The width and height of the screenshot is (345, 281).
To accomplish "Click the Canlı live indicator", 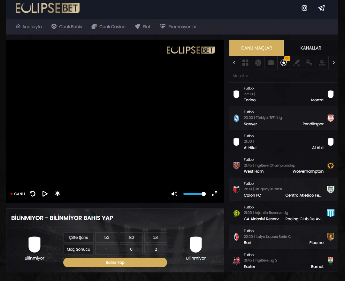I will (18, 194).
